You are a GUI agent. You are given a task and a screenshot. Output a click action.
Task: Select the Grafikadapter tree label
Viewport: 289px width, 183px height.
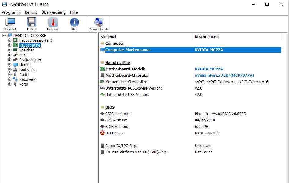(x=30, y=60)
